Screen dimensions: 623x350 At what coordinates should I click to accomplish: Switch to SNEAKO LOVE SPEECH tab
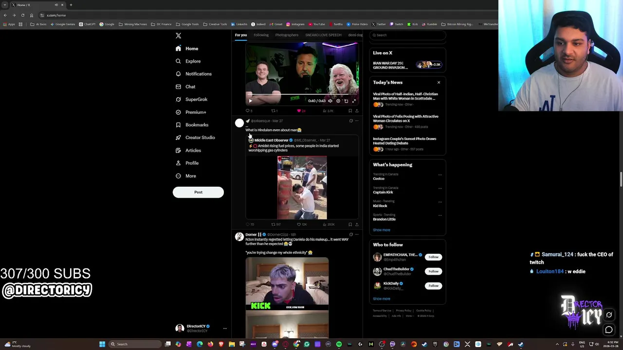323,35
